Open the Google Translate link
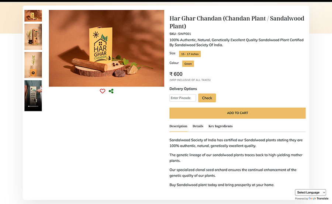Image resolution: width=332 pixels, height=204 pixels. [318, 198]
